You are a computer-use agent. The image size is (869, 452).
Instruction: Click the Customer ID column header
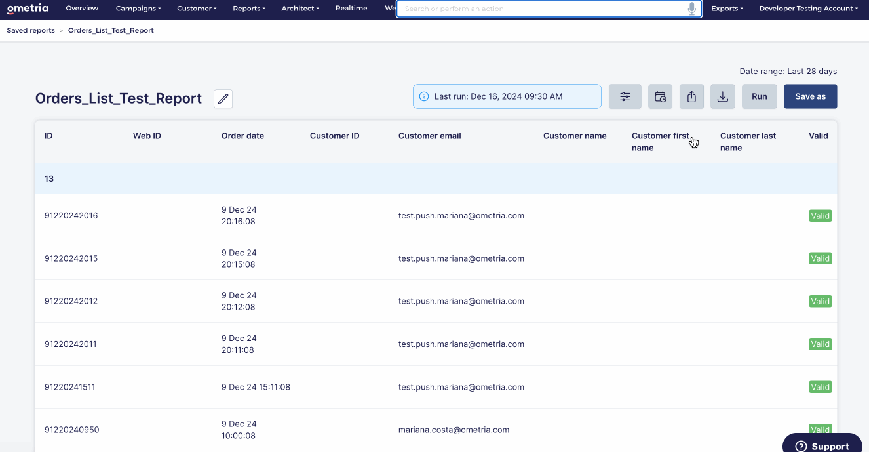click(x=335, y=136)
